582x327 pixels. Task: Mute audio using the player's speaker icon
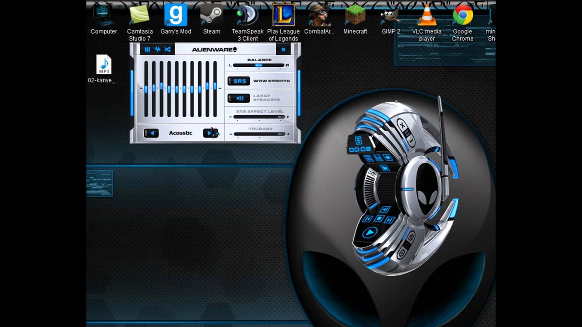(385, 209)
